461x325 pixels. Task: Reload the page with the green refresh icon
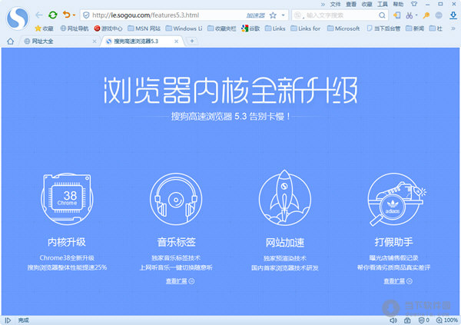53,15
